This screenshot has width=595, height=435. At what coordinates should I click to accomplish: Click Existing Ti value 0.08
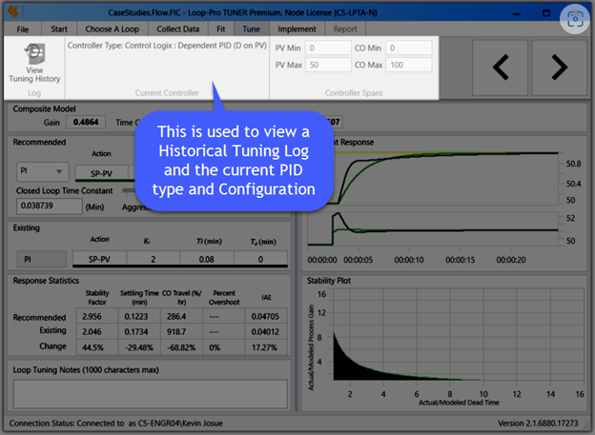coord(207,259)
